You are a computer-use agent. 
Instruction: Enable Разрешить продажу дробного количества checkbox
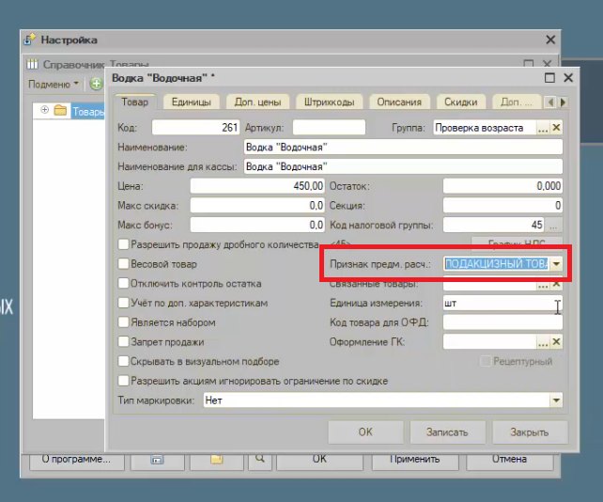(x=123, y=244)
